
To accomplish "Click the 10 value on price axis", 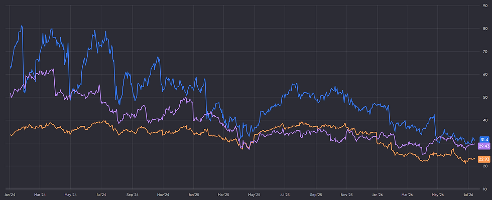I will tap(485, 189).
